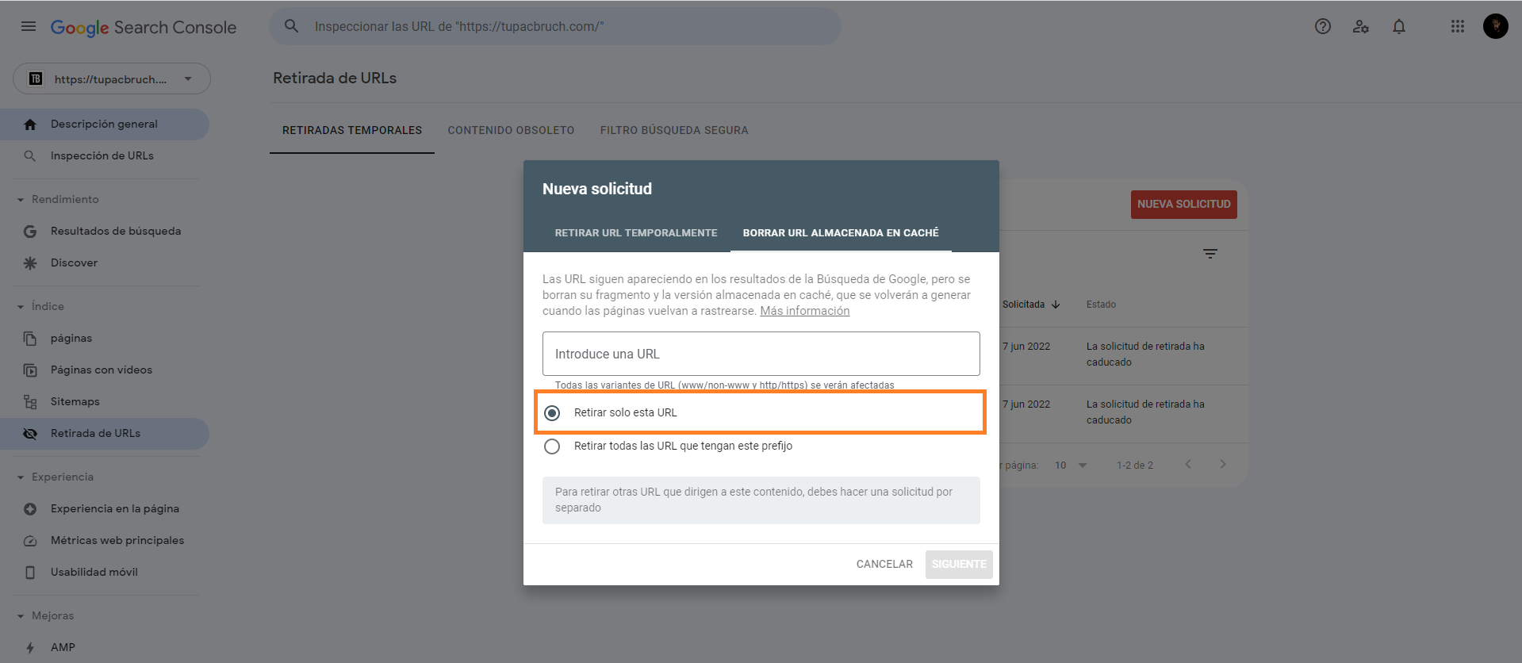Screen dimensions: 1522x663
Task: Open notifications bell icon
Action: 1398,25
